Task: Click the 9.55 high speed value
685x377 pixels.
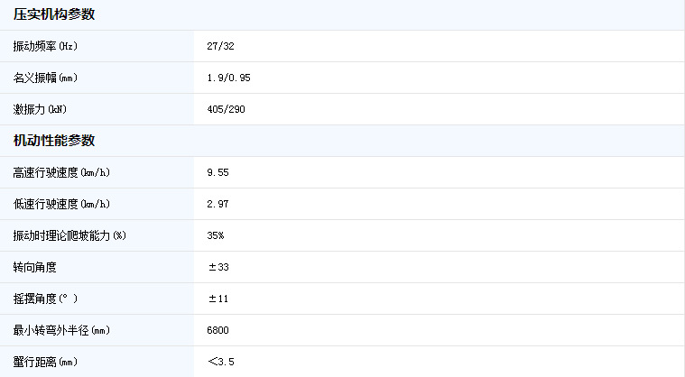Action: point(218,172)
